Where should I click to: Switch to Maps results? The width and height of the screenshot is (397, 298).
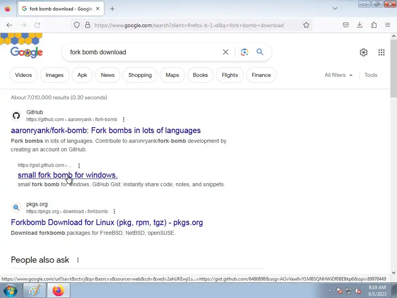tap(172, 75)
